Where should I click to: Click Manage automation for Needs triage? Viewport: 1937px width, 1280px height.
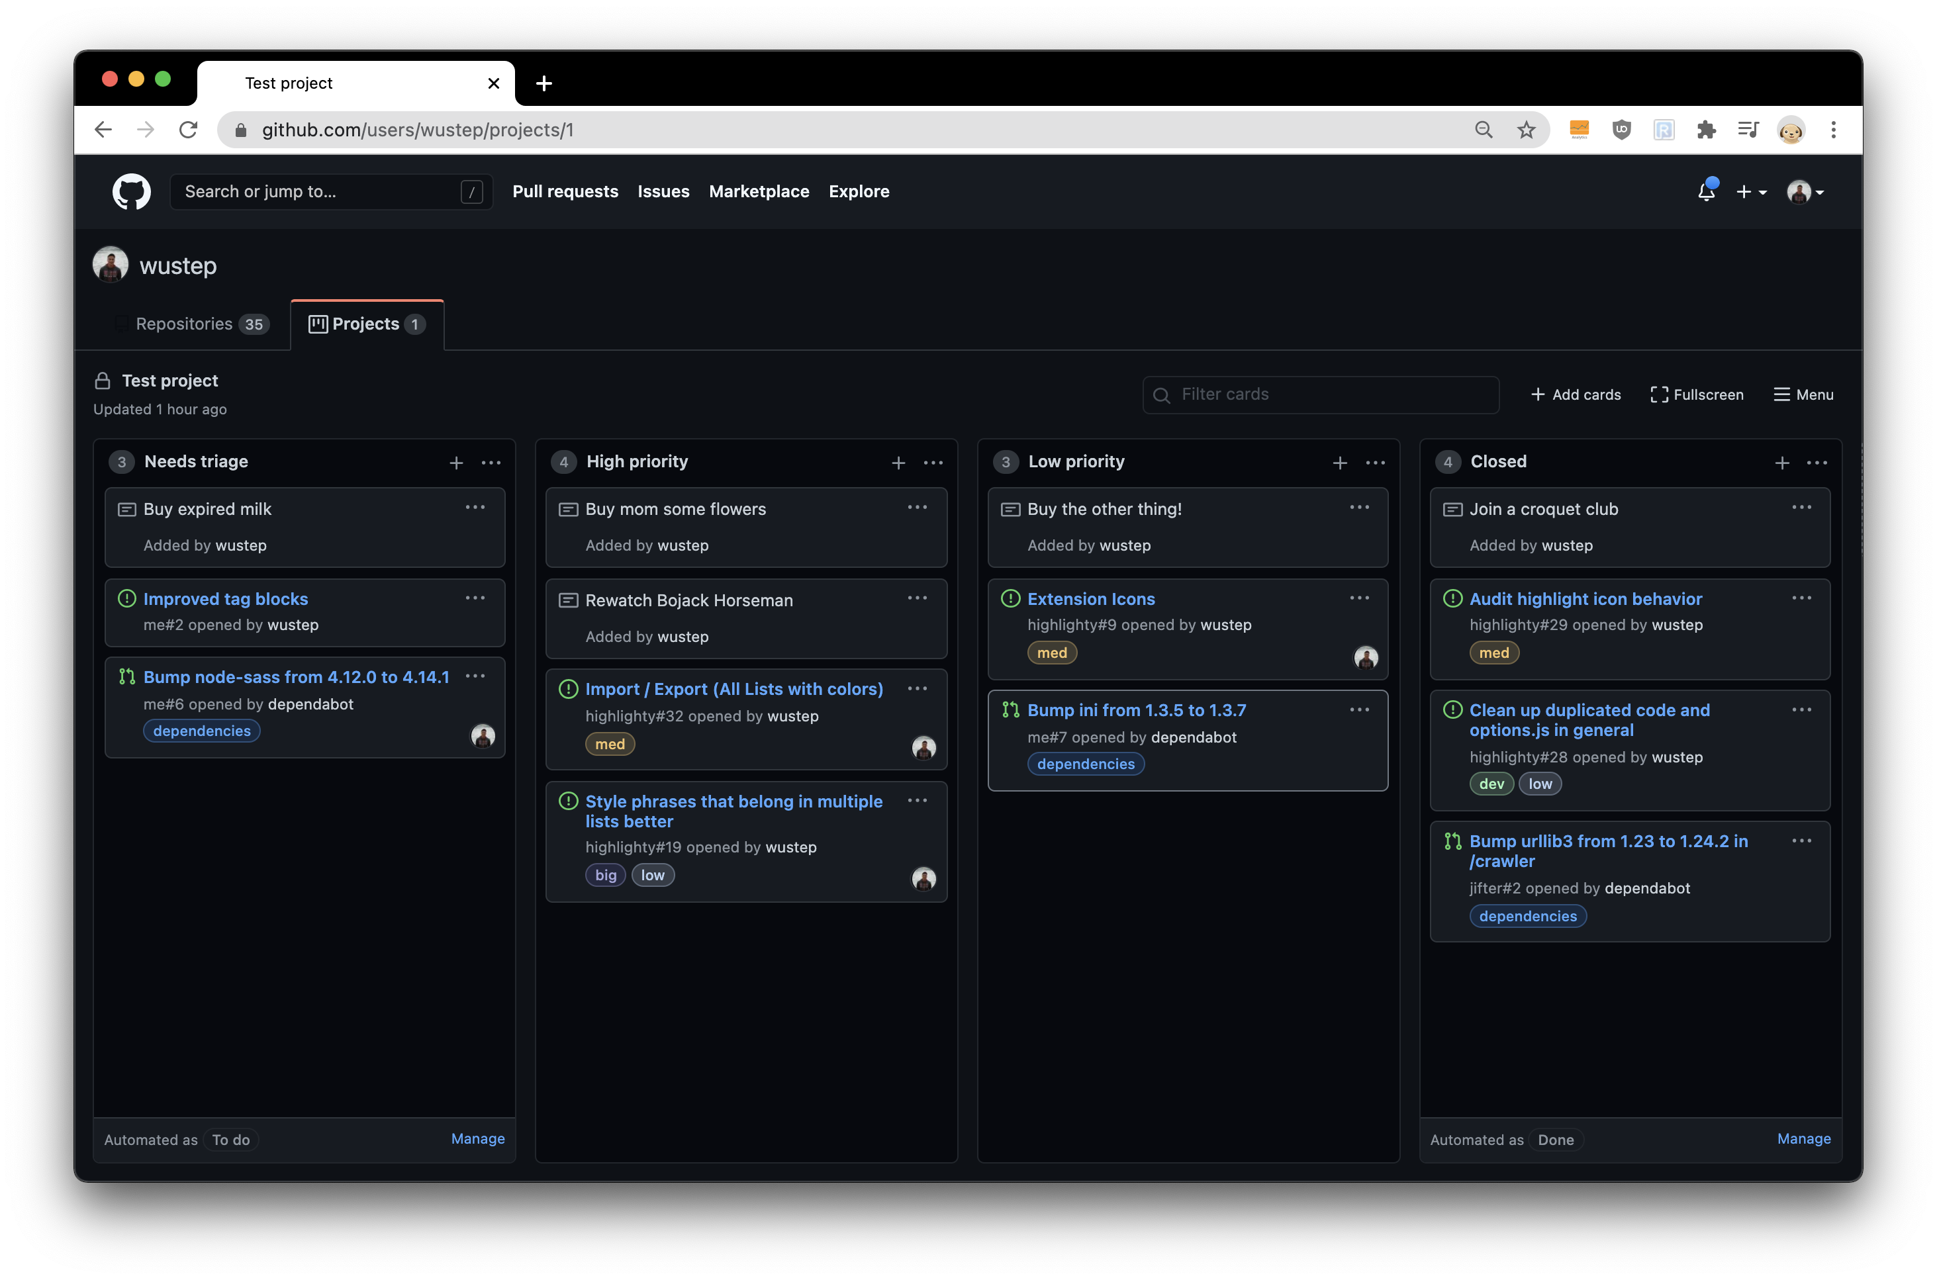477,1138
